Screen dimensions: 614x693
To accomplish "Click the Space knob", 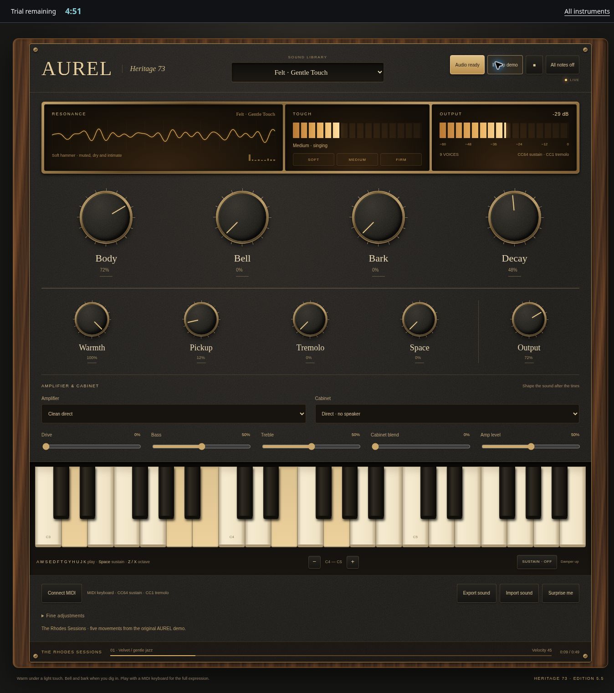I will [420, 319].
